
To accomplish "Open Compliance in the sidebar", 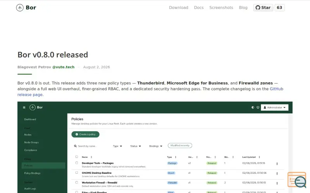I will coord(31,150).
